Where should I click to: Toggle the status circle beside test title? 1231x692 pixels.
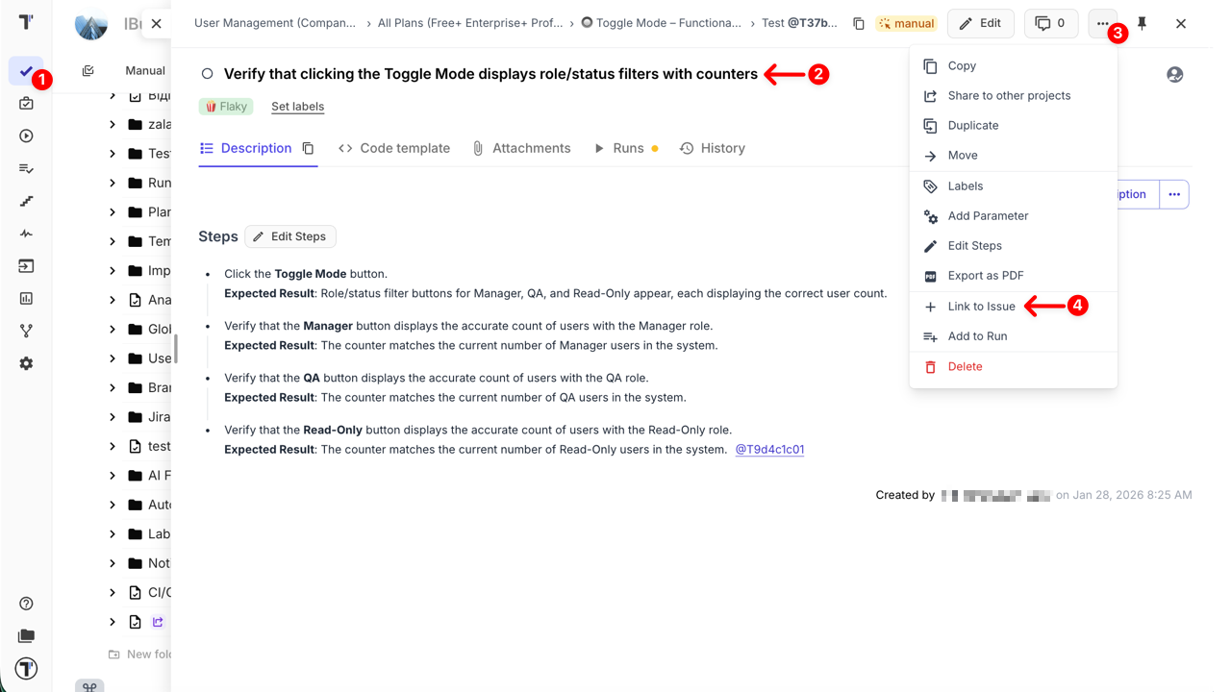[x=207, y=74]
